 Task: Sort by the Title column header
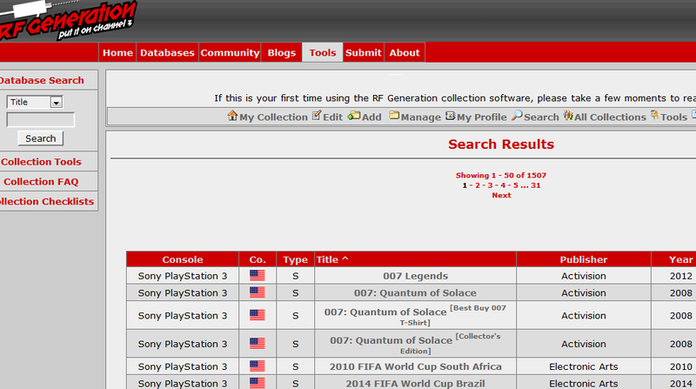[x=332, y=259]
